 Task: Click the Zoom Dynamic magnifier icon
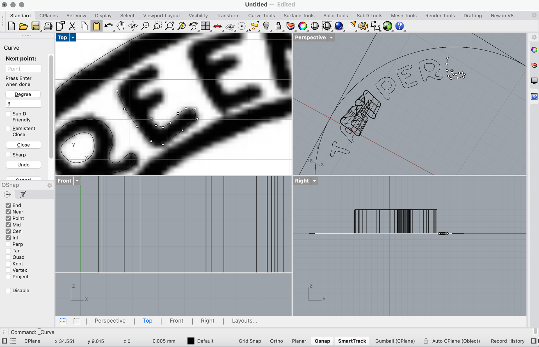point(145,26)
